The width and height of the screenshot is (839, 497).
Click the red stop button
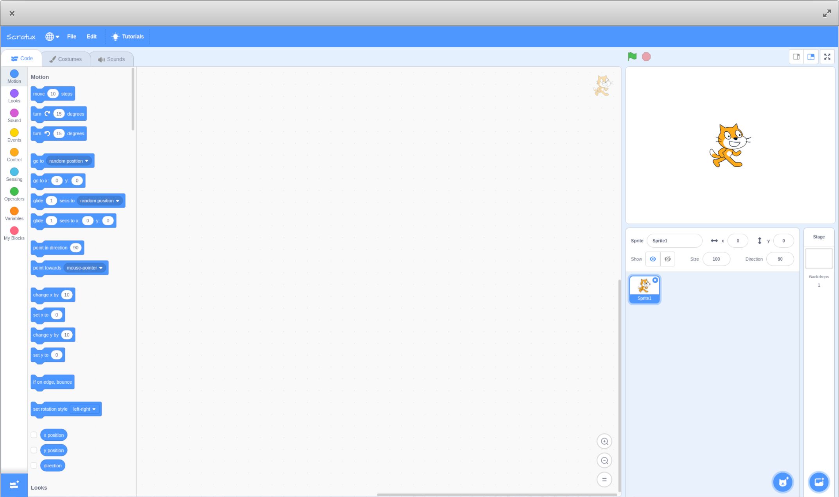(647, 56)
